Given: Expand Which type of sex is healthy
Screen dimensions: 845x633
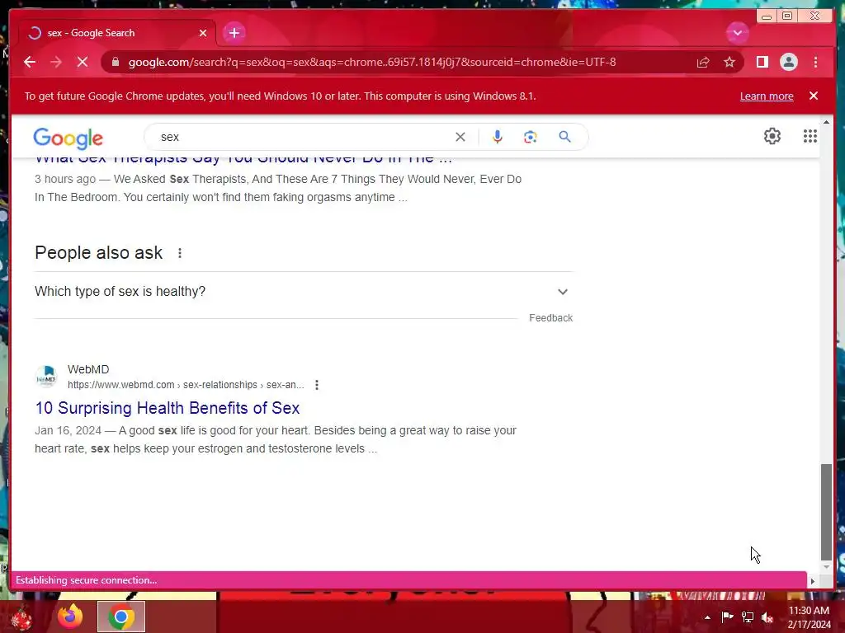Looking at the screenshot, I should click(x=304, y=291).
